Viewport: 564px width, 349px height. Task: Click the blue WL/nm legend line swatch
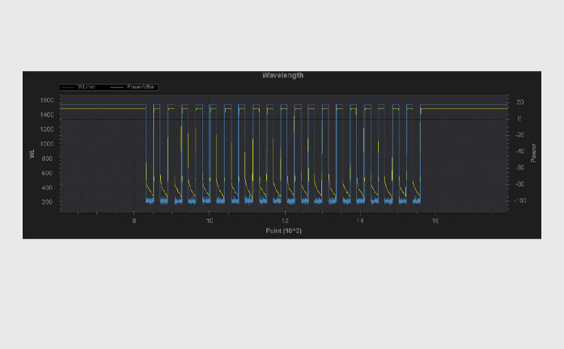68,87
